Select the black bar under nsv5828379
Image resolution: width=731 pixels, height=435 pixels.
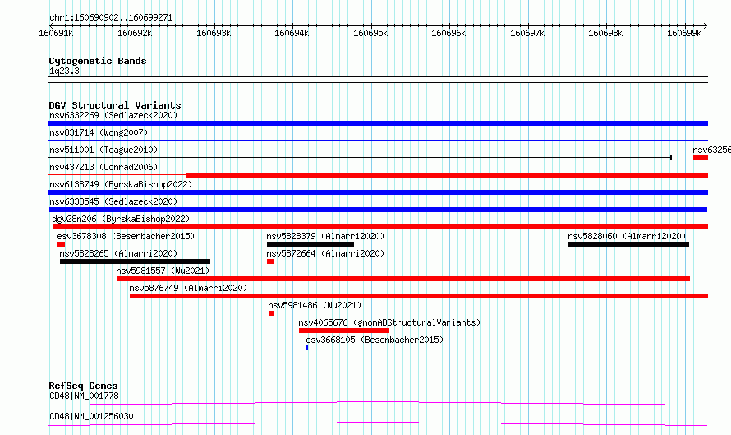pos(310,244)
